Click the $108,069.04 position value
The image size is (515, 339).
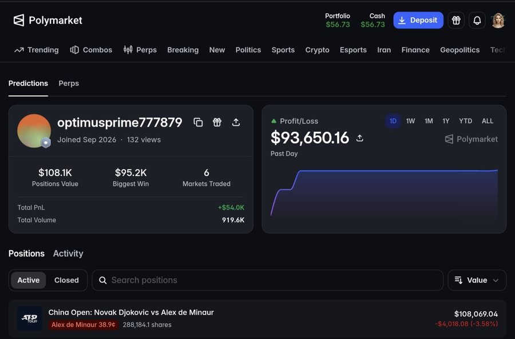(x=476, y=314)
